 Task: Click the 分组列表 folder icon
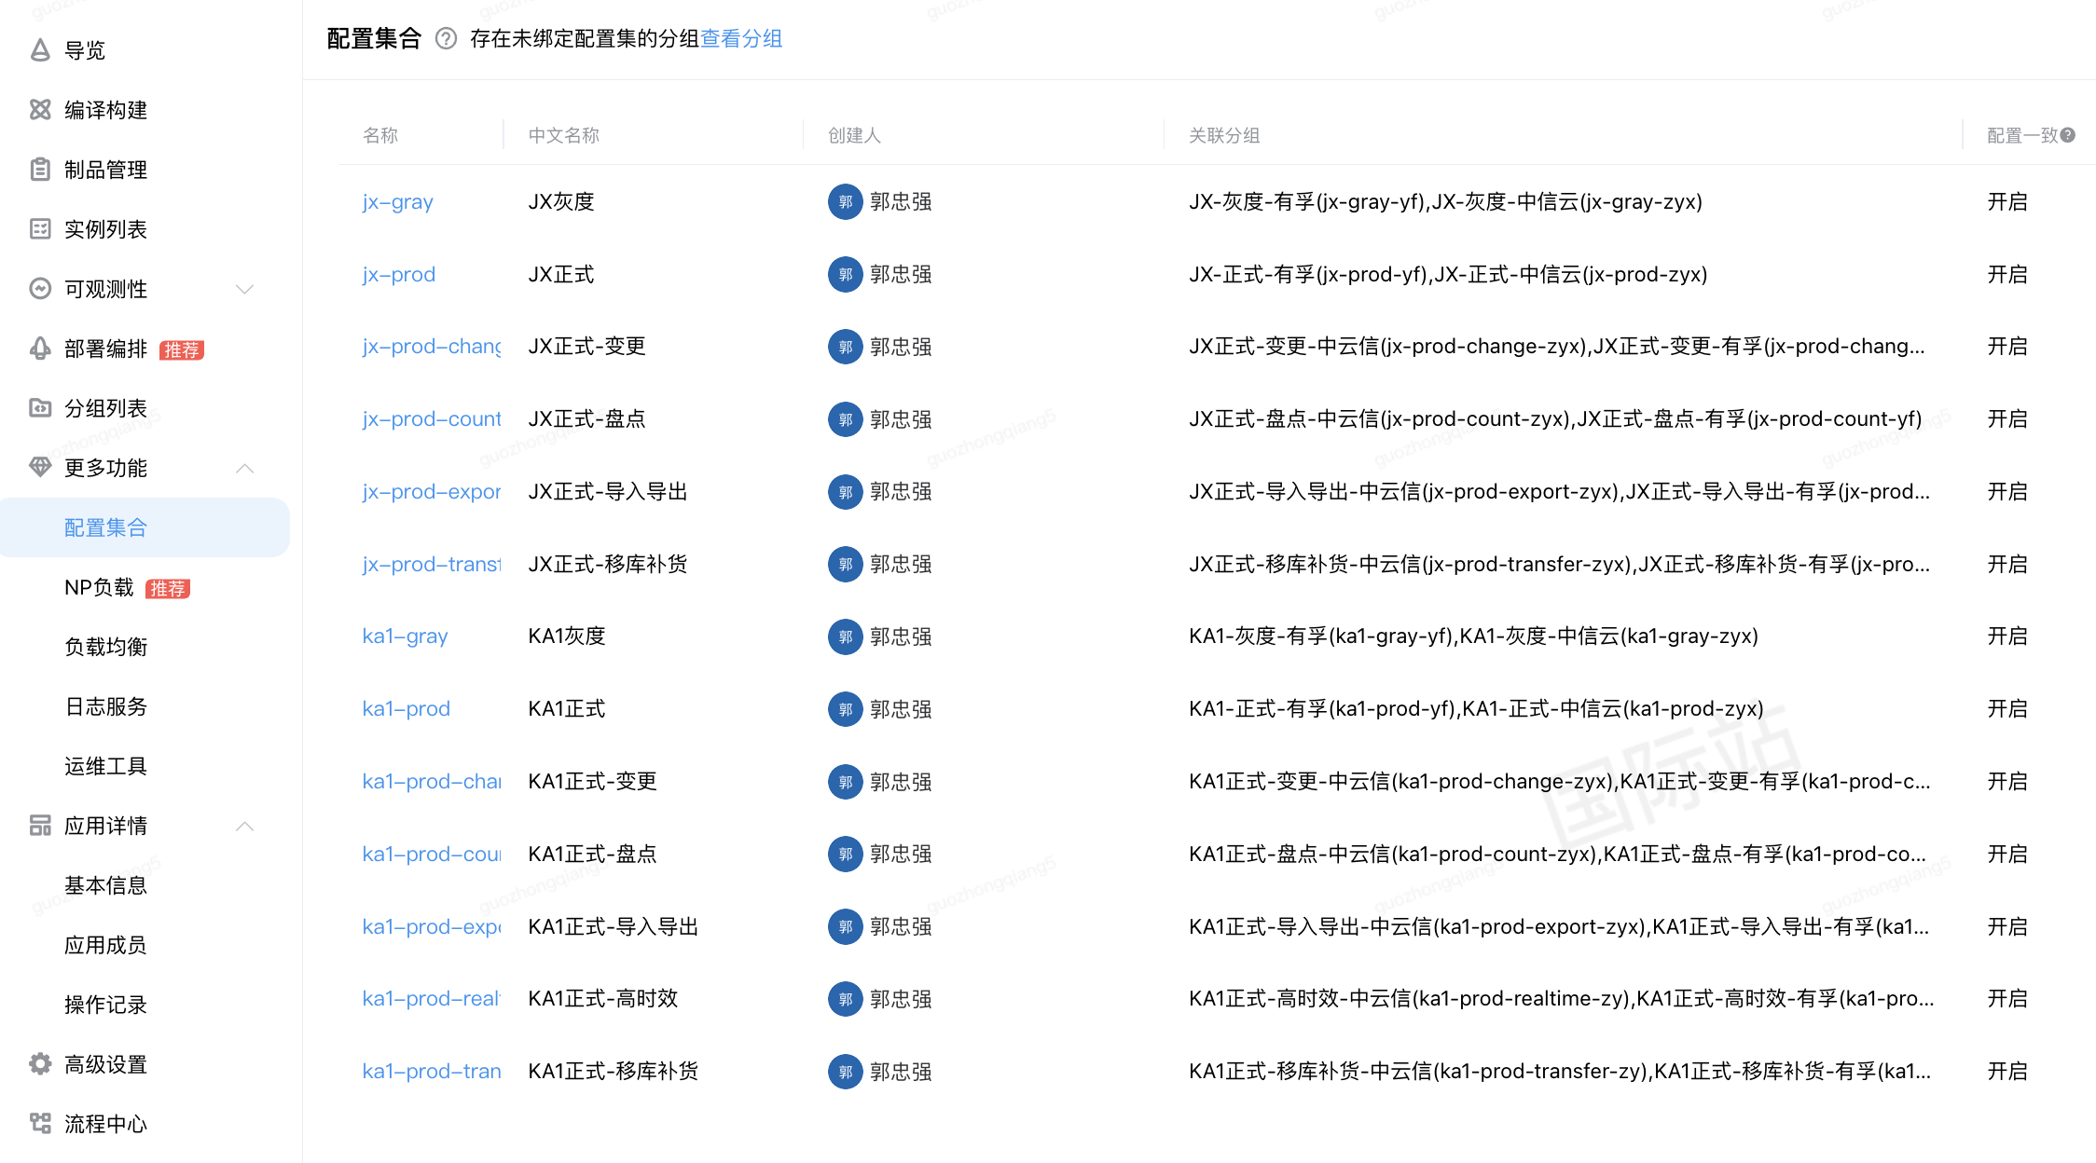39,408
